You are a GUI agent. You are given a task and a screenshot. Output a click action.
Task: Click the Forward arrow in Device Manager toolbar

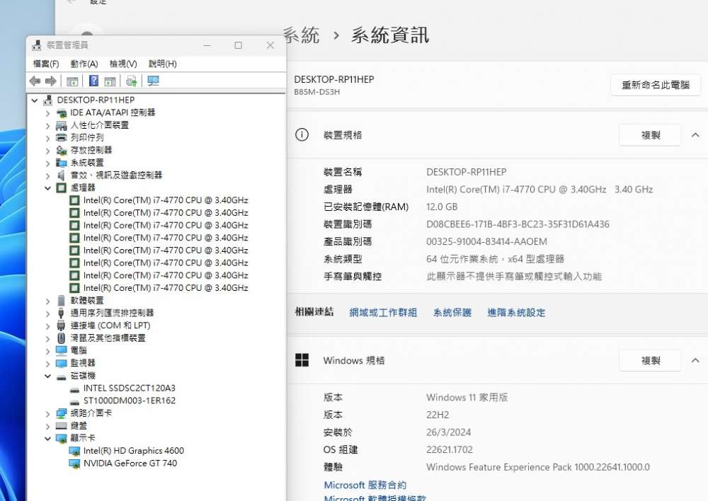(50, 81)
